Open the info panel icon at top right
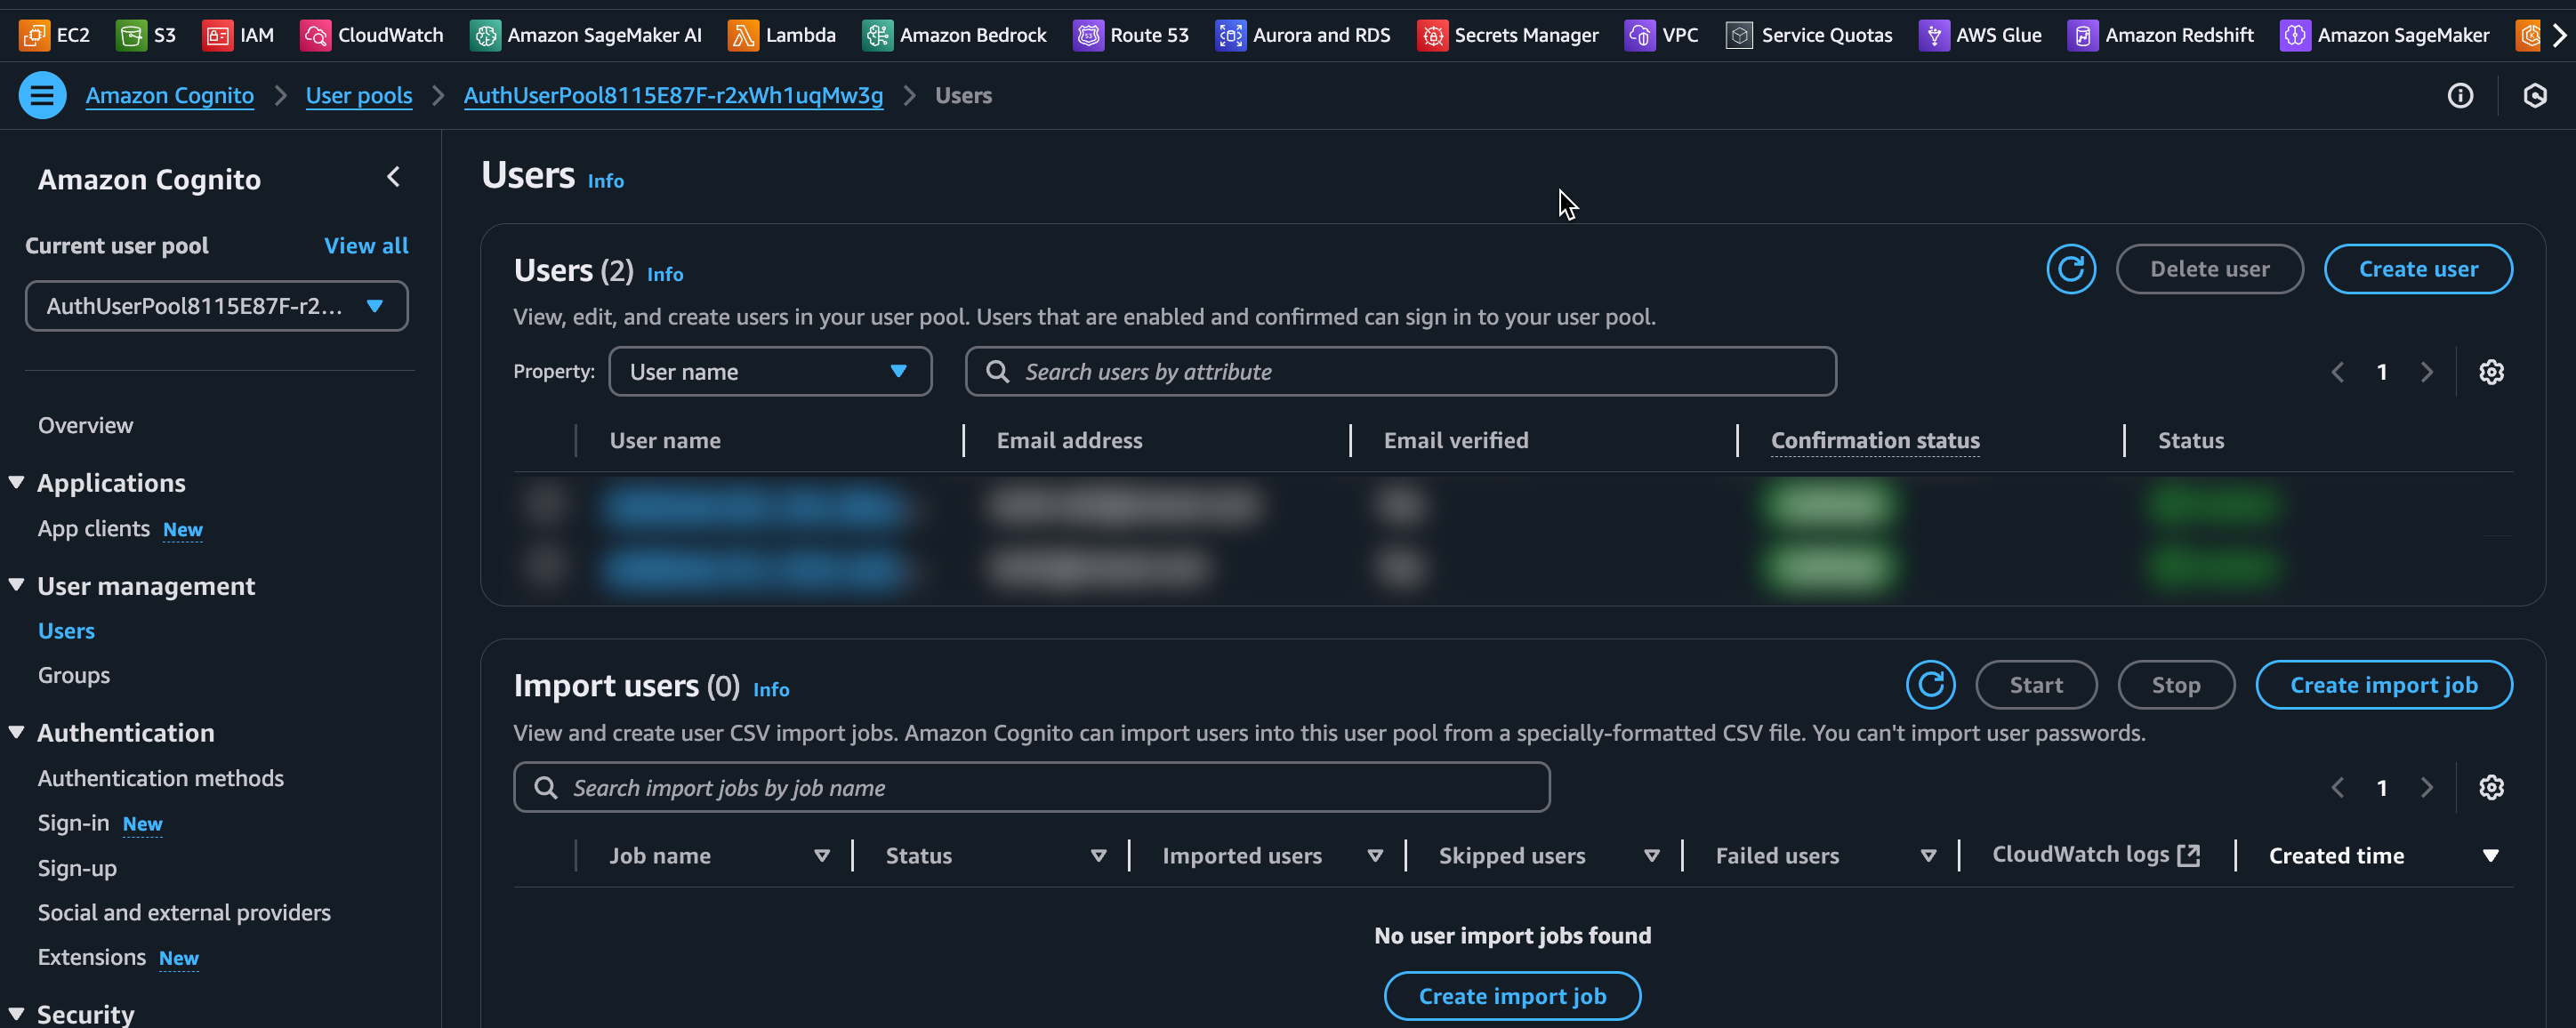 pyautogui.click(x=2460, y=96)
